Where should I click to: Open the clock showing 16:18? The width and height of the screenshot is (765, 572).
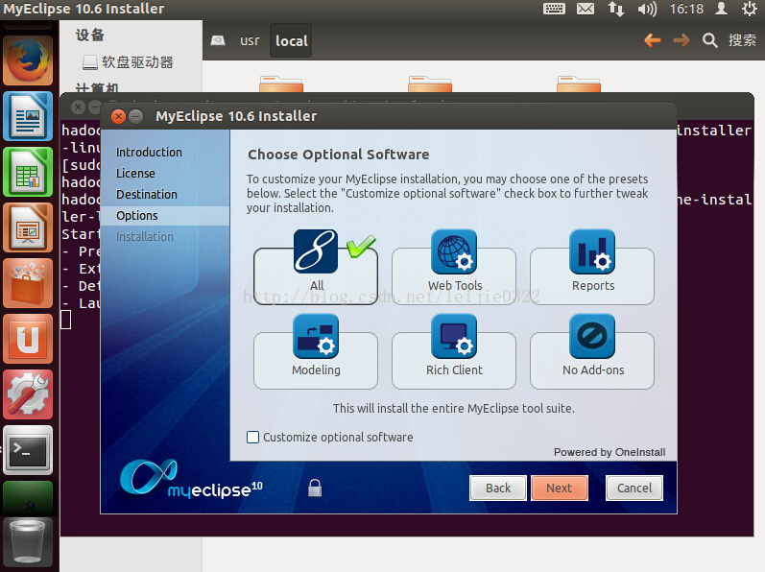[686, 9]
